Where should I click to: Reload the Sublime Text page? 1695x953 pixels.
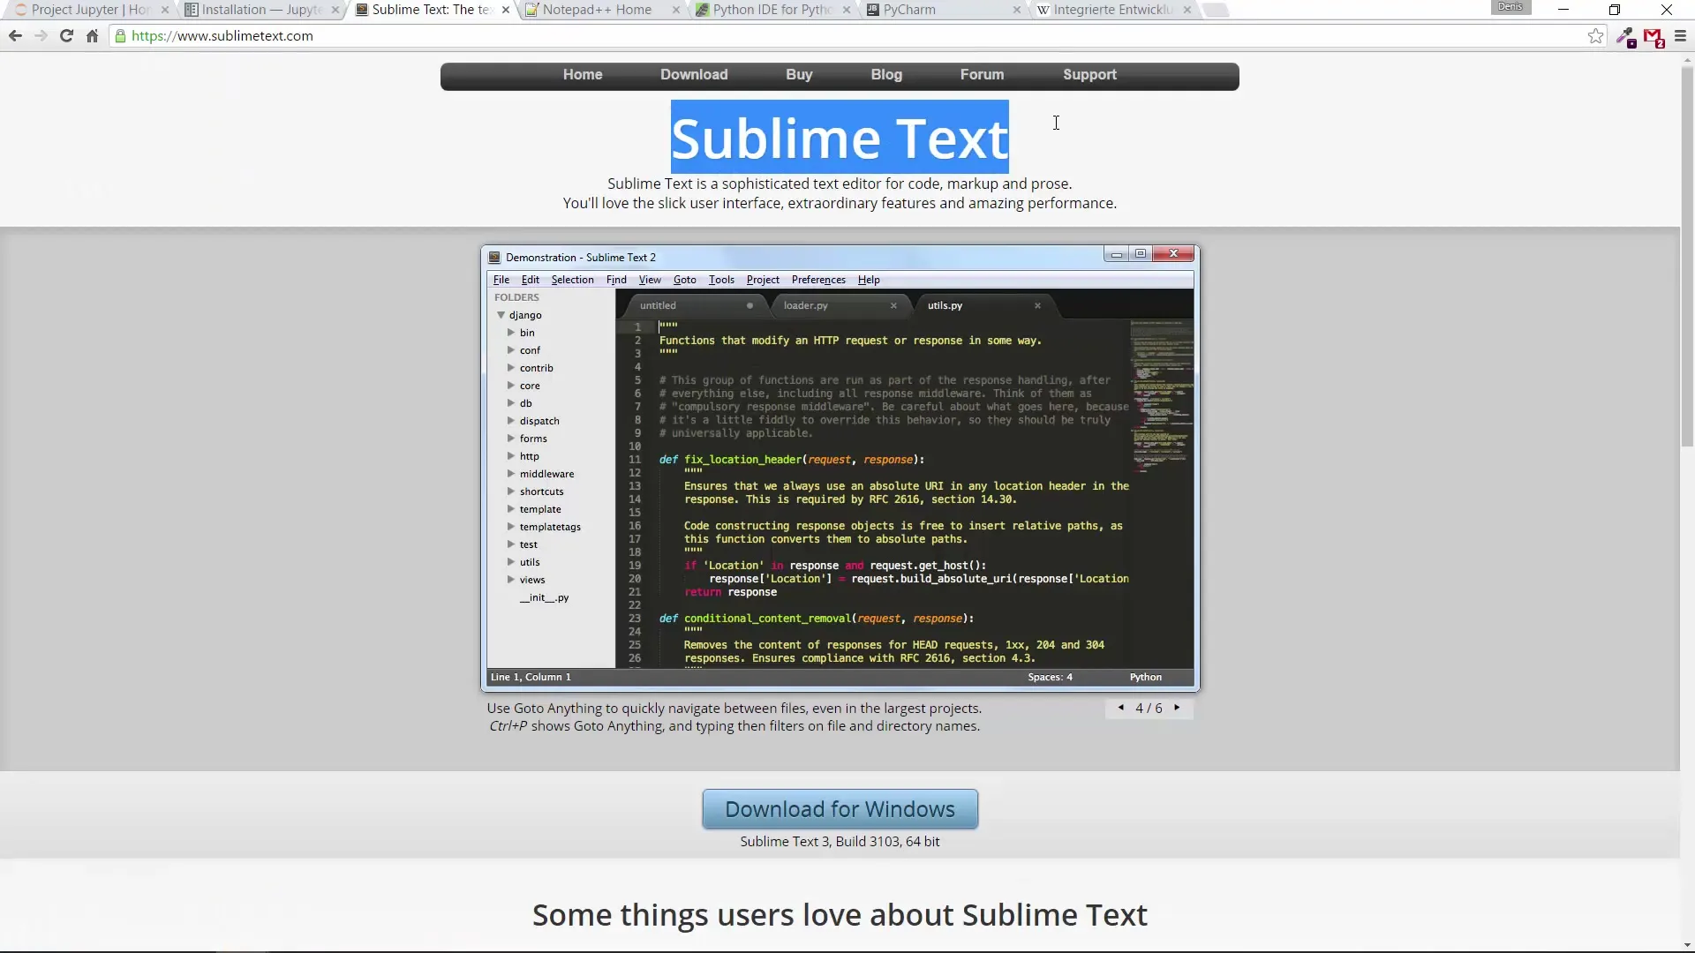(66, 36)
